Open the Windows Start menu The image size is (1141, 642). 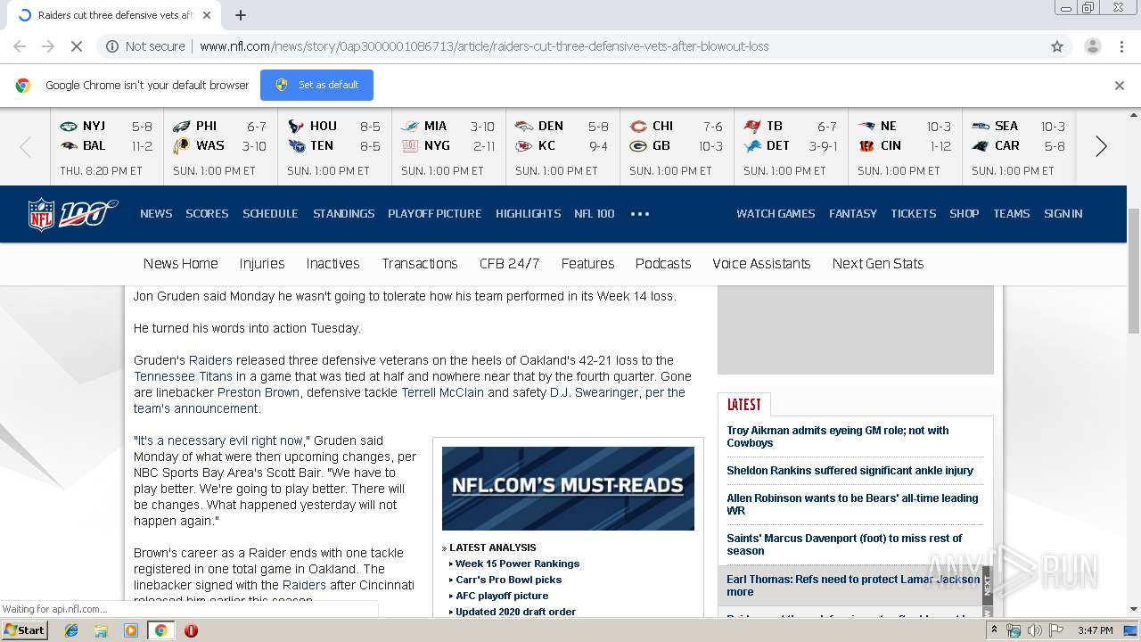[25, 630]
